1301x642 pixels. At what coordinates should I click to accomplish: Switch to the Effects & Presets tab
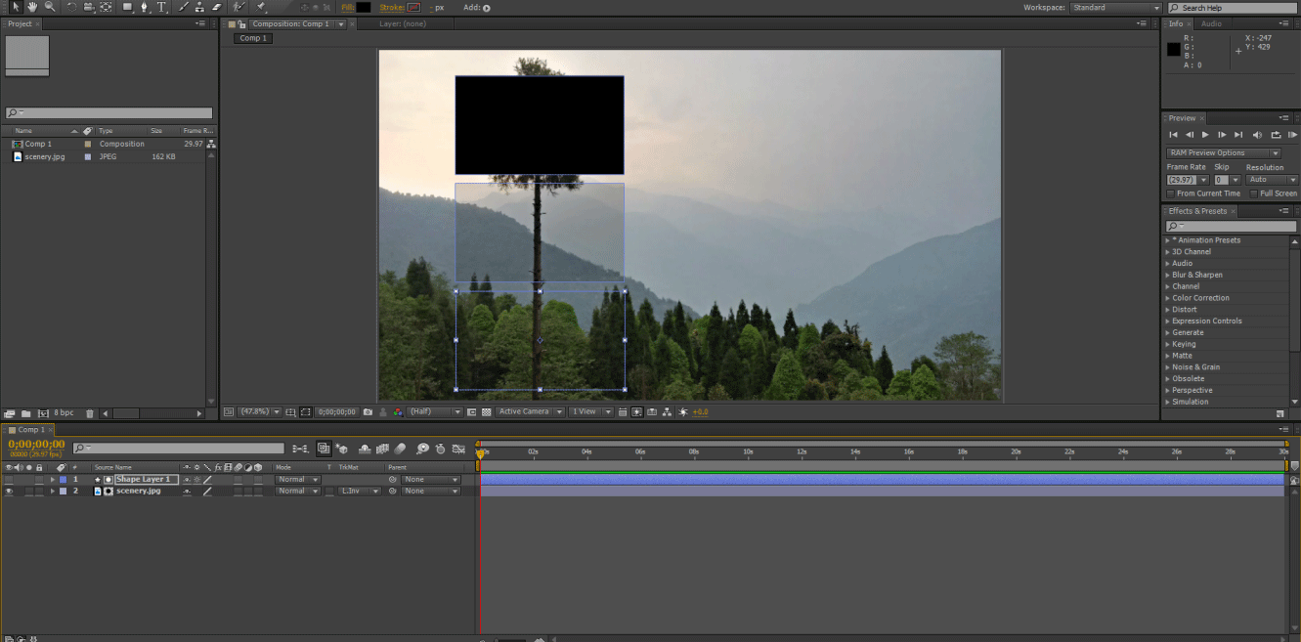(1199, 210)
